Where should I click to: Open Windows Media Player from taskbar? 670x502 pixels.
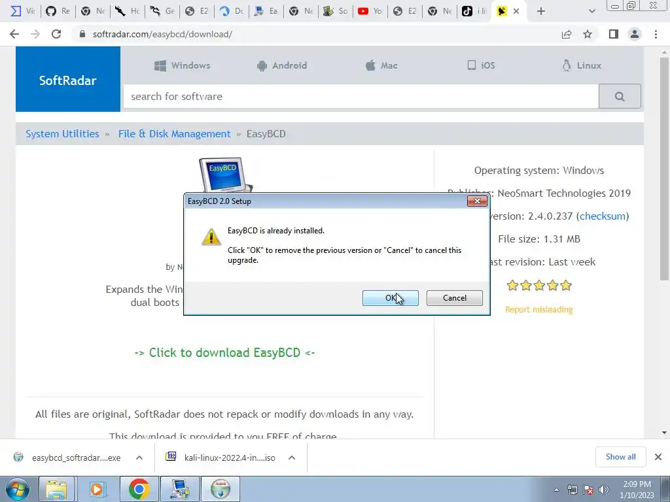97,489
